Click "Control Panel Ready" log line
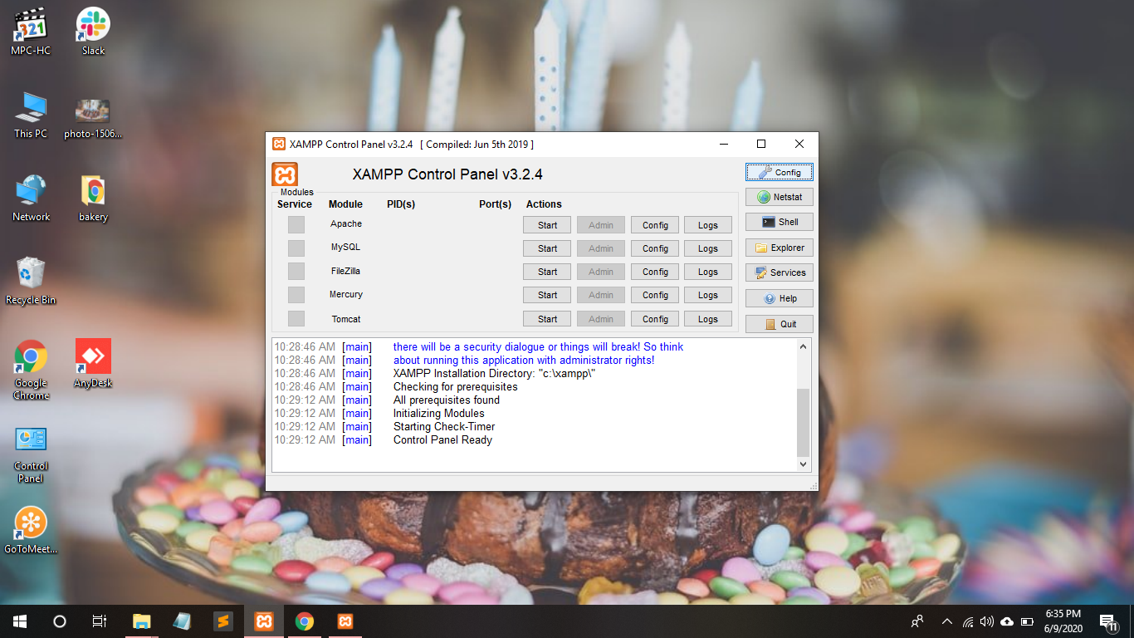This screenshot has width=1134, height=638. point(442,440)
